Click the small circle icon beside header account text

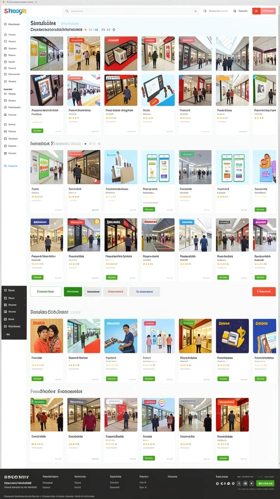[205, 11]
